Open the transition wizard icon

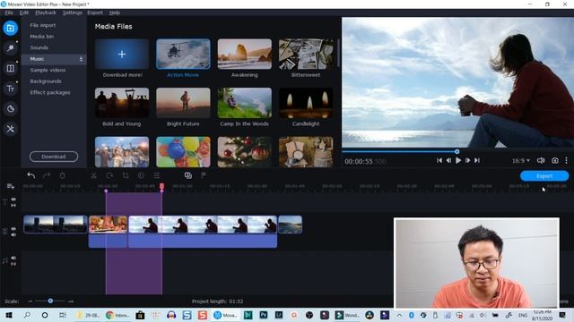188,175
